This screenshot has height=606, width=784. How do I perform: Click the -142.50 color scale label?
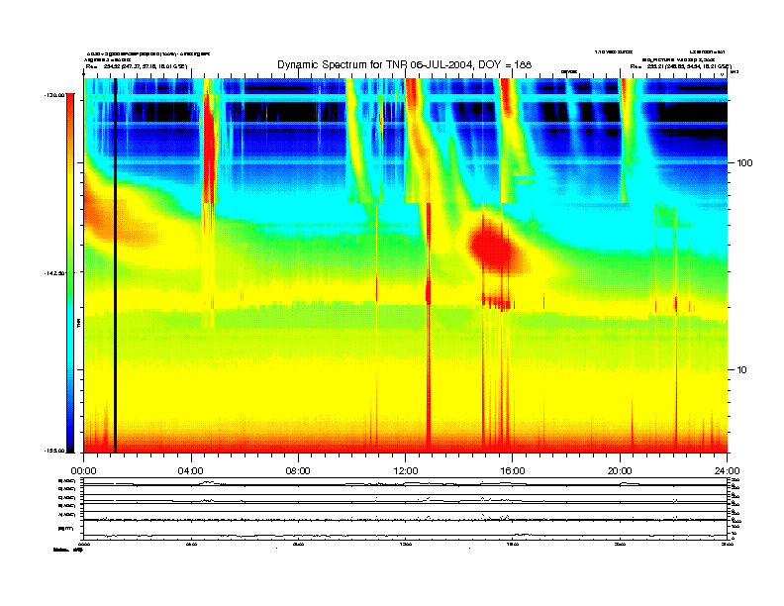pos(54,273)
